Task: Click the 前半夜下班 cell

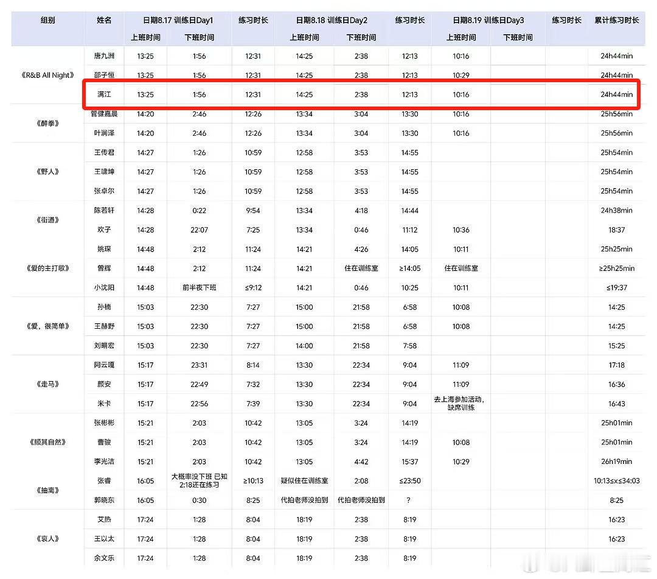Action: [199, 287]
